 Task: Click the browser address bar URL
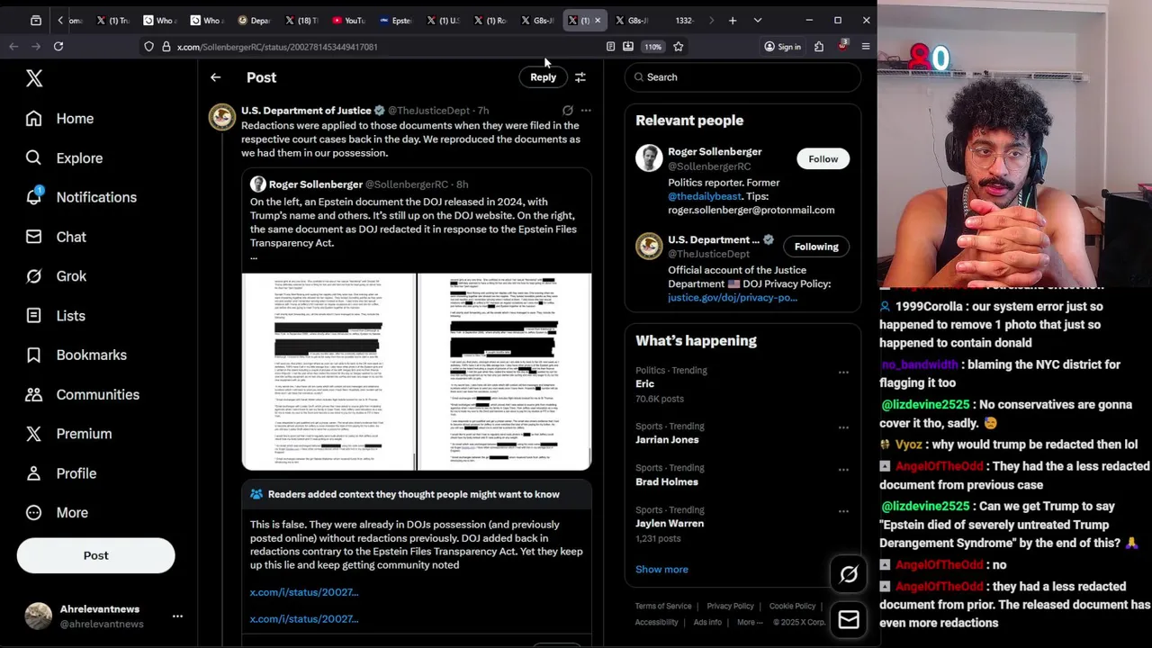click(x=277, y=47)
